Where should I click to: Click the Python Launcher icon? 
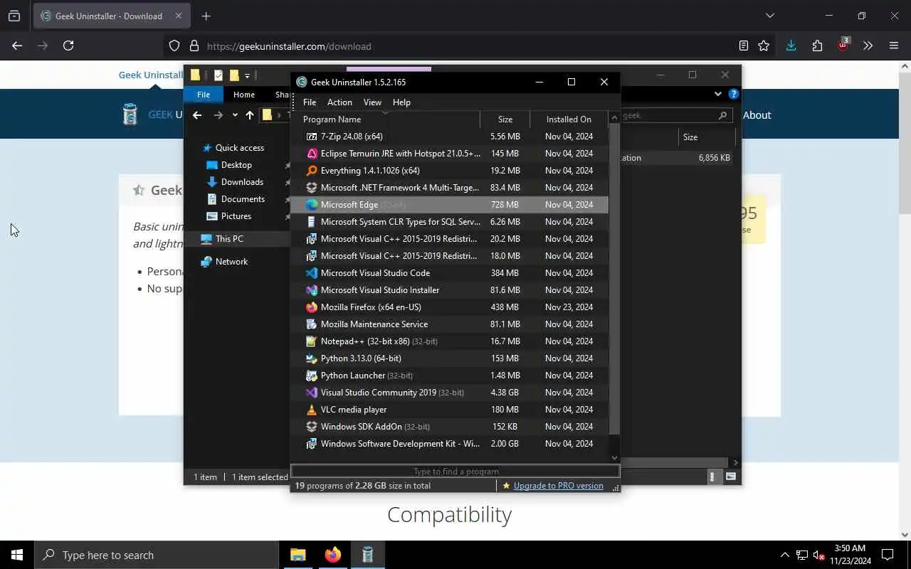point(312,375)
